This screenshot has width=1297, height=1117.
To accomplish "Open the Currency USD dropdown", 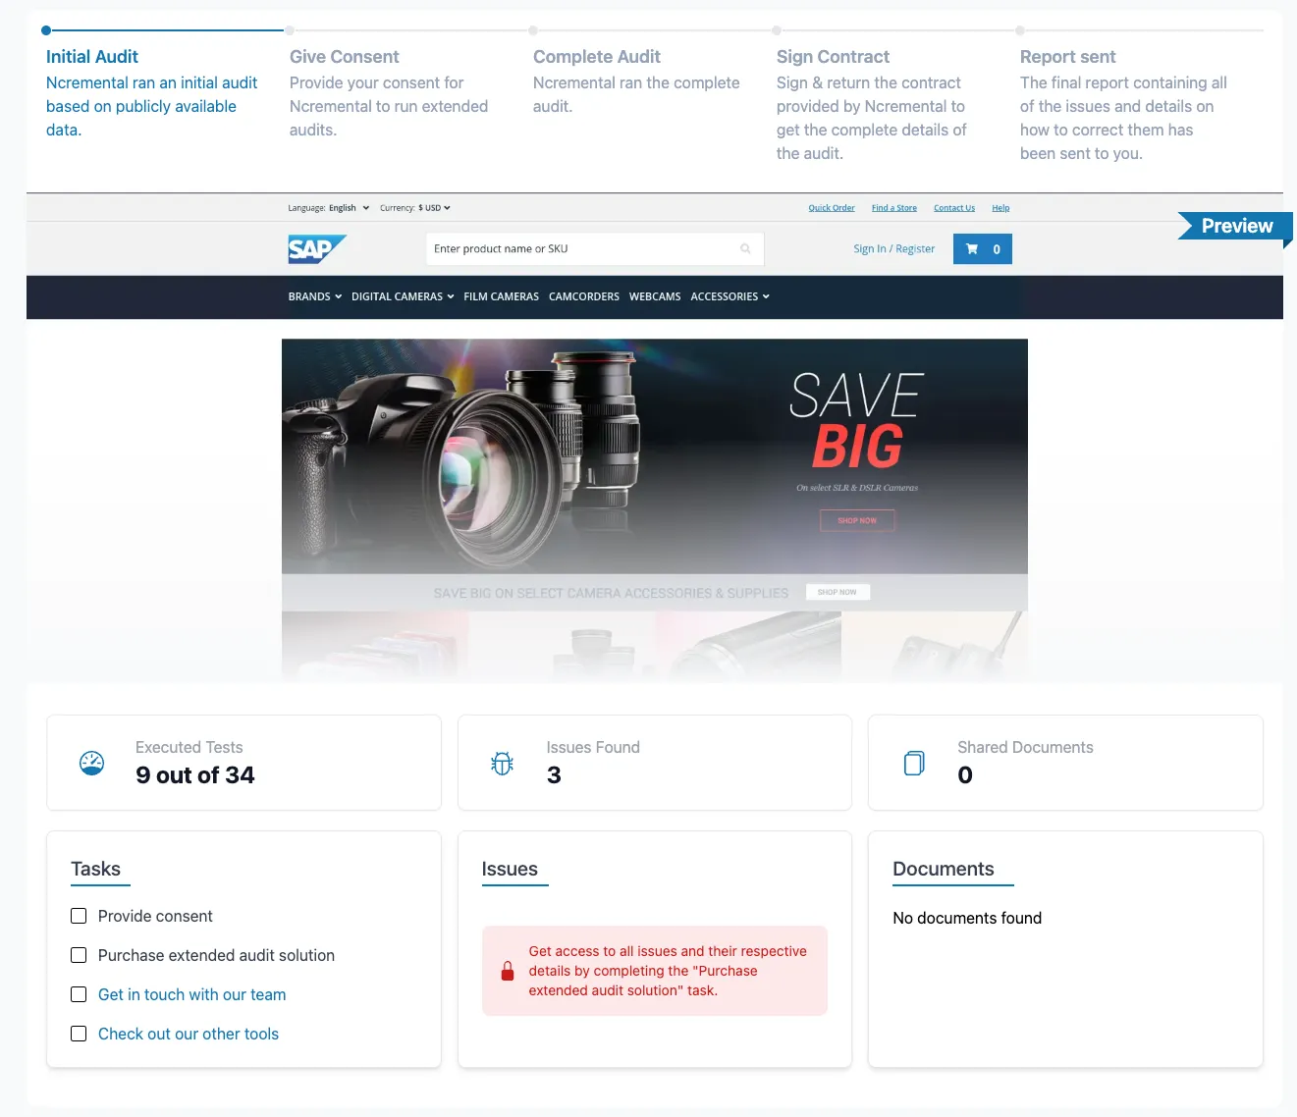I will (434, 208).
